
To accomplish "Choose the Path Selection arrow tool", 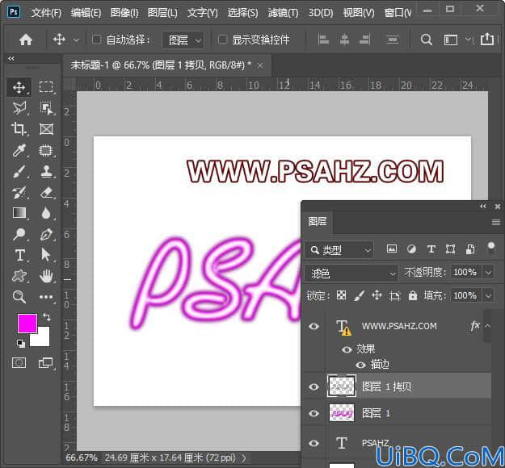I will coord(46,256).
